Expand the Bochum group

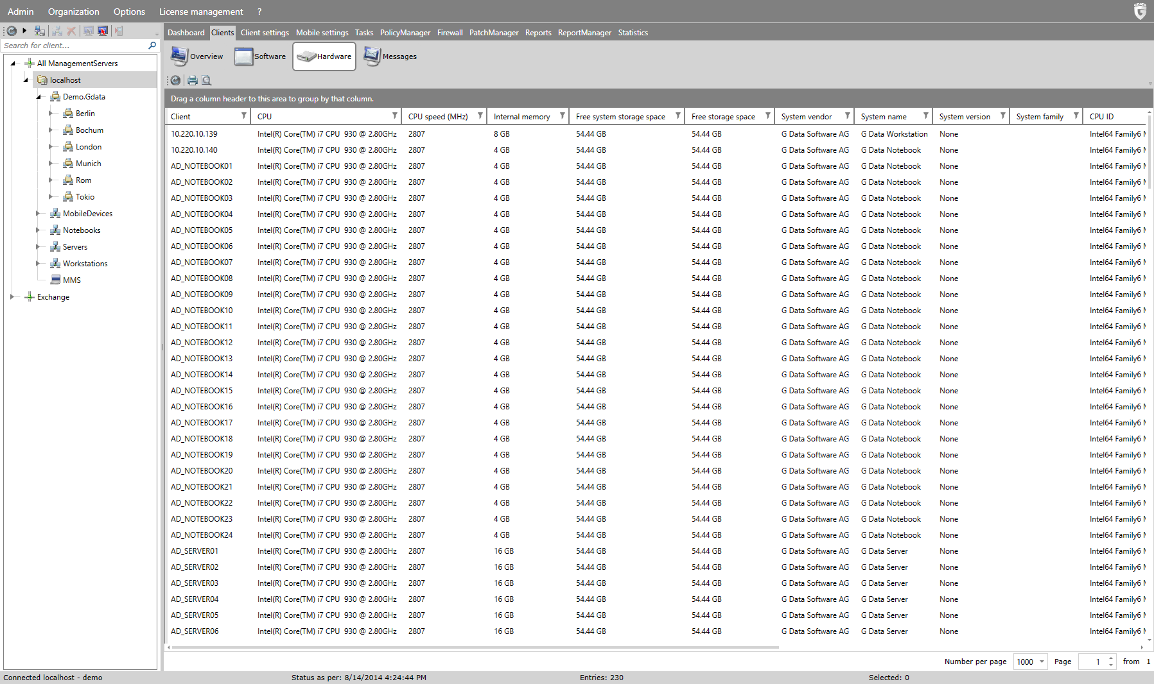(x=51, y=130)
